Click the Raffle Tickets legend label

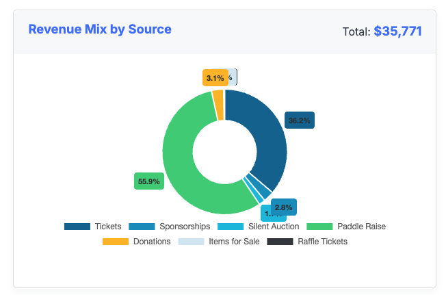pos(323,242)
